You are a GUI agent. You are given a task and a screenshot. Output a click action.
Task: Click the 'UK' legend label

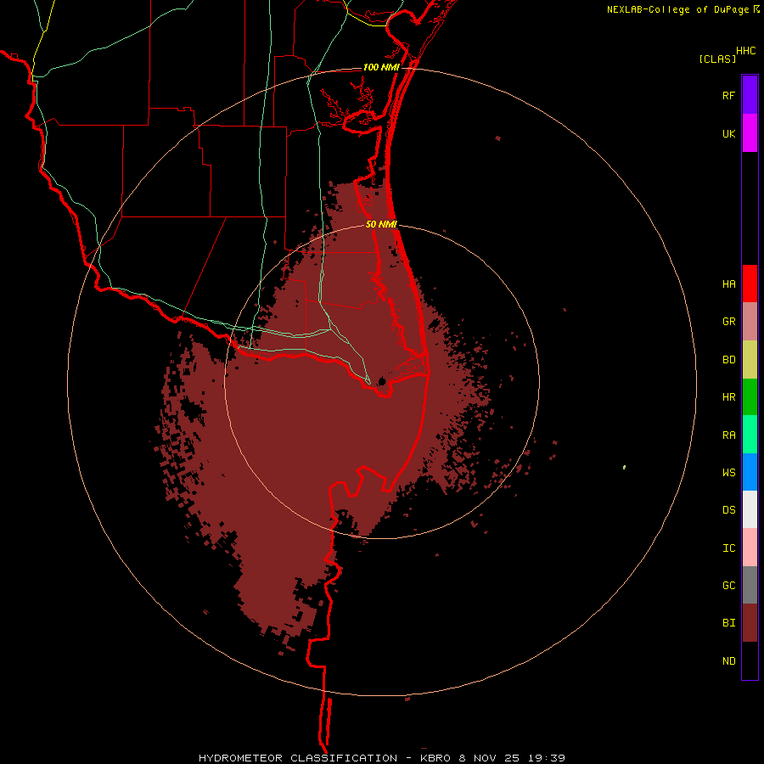coord(729,133)
